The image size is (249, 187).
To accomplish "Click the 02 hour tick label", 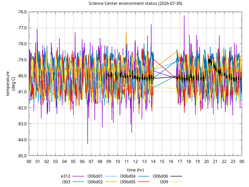I will tap(47, 162).
